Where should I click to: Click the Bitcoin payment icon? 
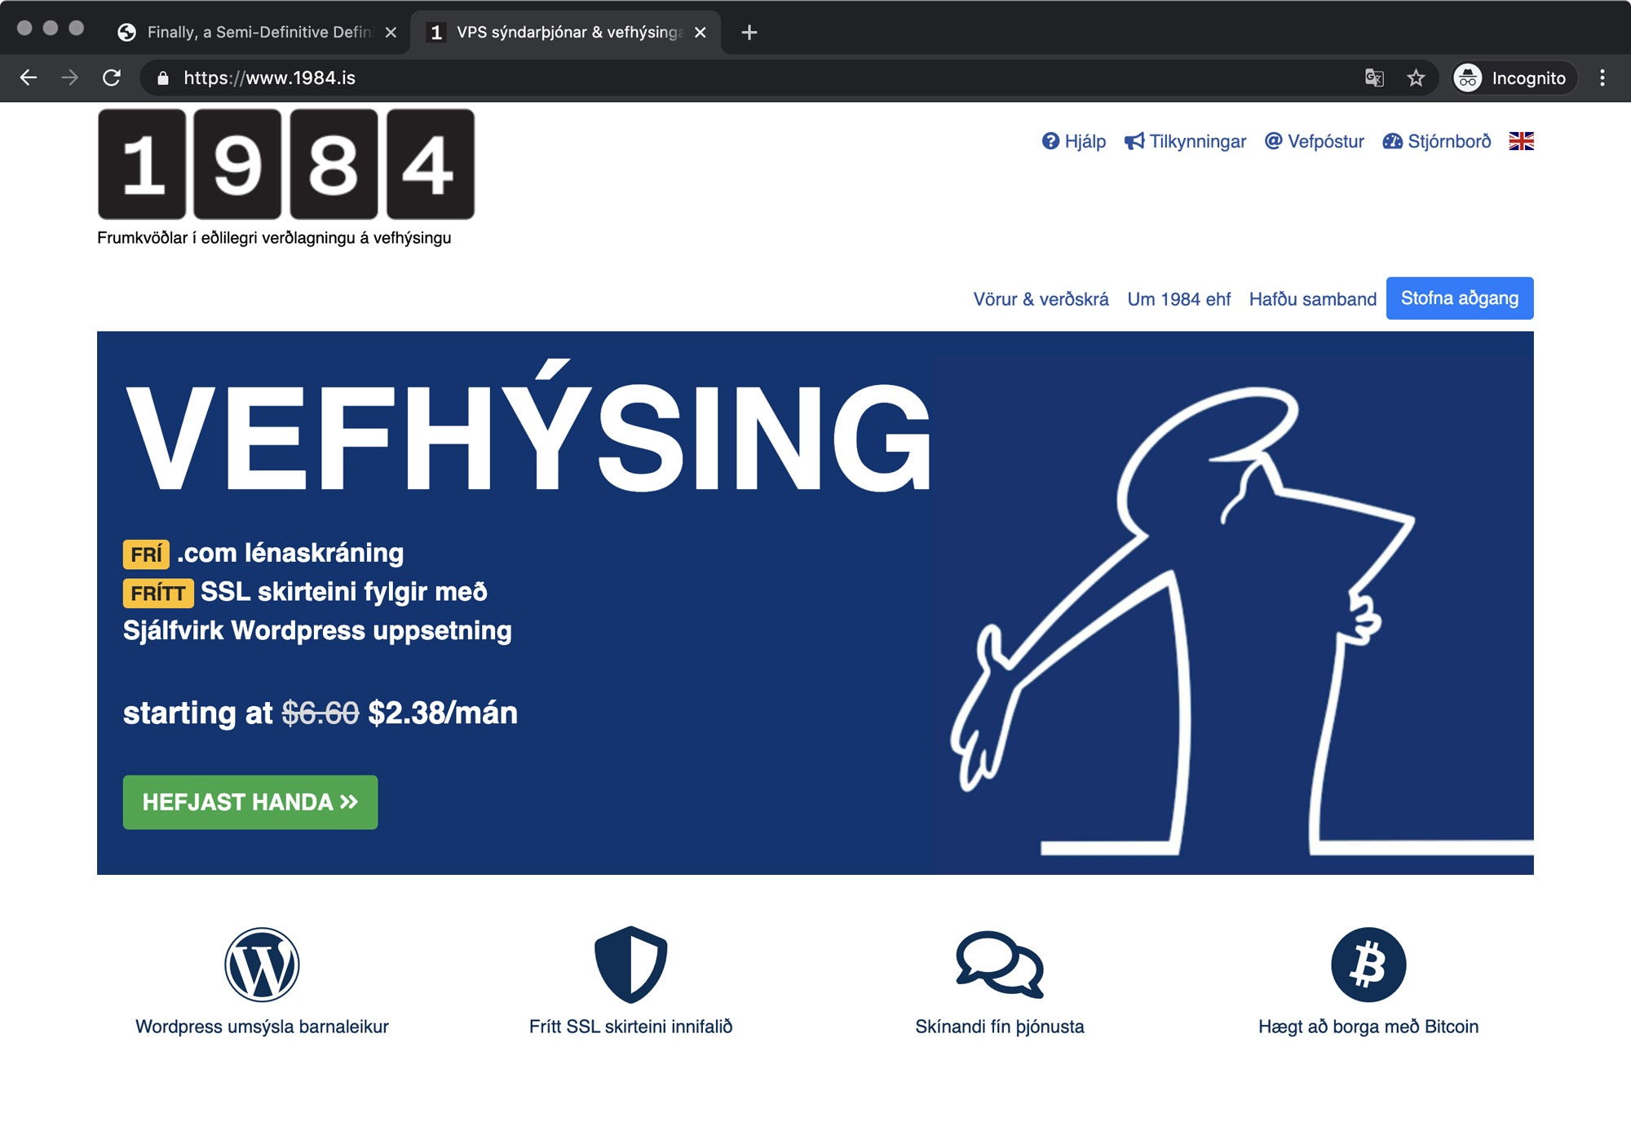point(1368,965)
